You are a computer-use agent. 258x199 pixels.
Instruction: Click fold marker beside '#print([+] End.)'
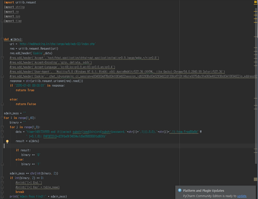click(2, 183)
